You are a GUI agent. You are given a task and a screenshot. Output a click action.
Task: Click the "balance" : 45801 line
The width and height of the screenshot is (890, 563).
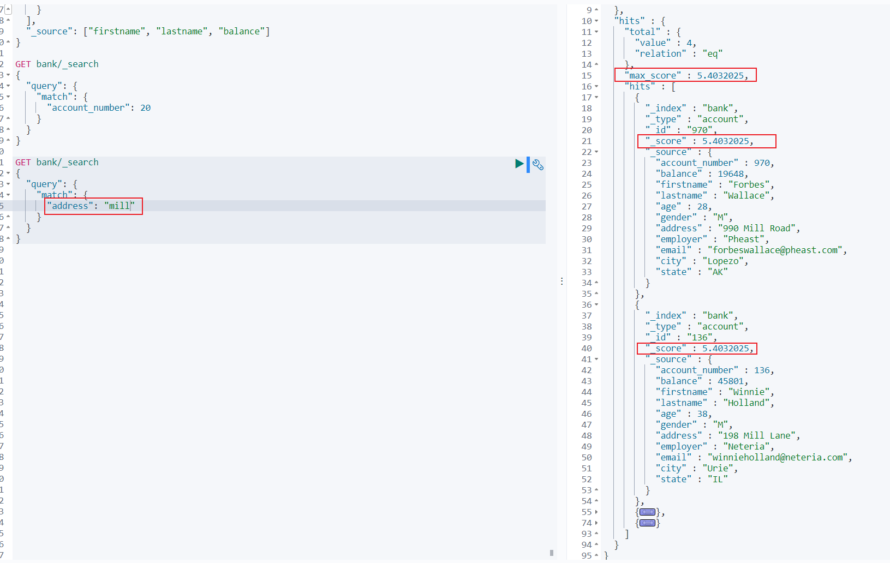(x=702, y=381)
